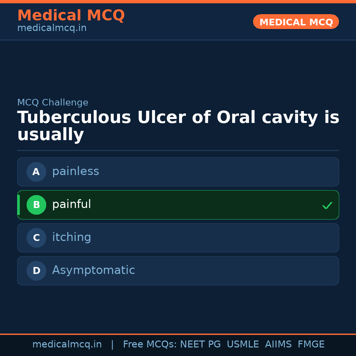356x356 pixels.
Task: Visit medicalmcq.in from the header
Action: tap(51, 28)
